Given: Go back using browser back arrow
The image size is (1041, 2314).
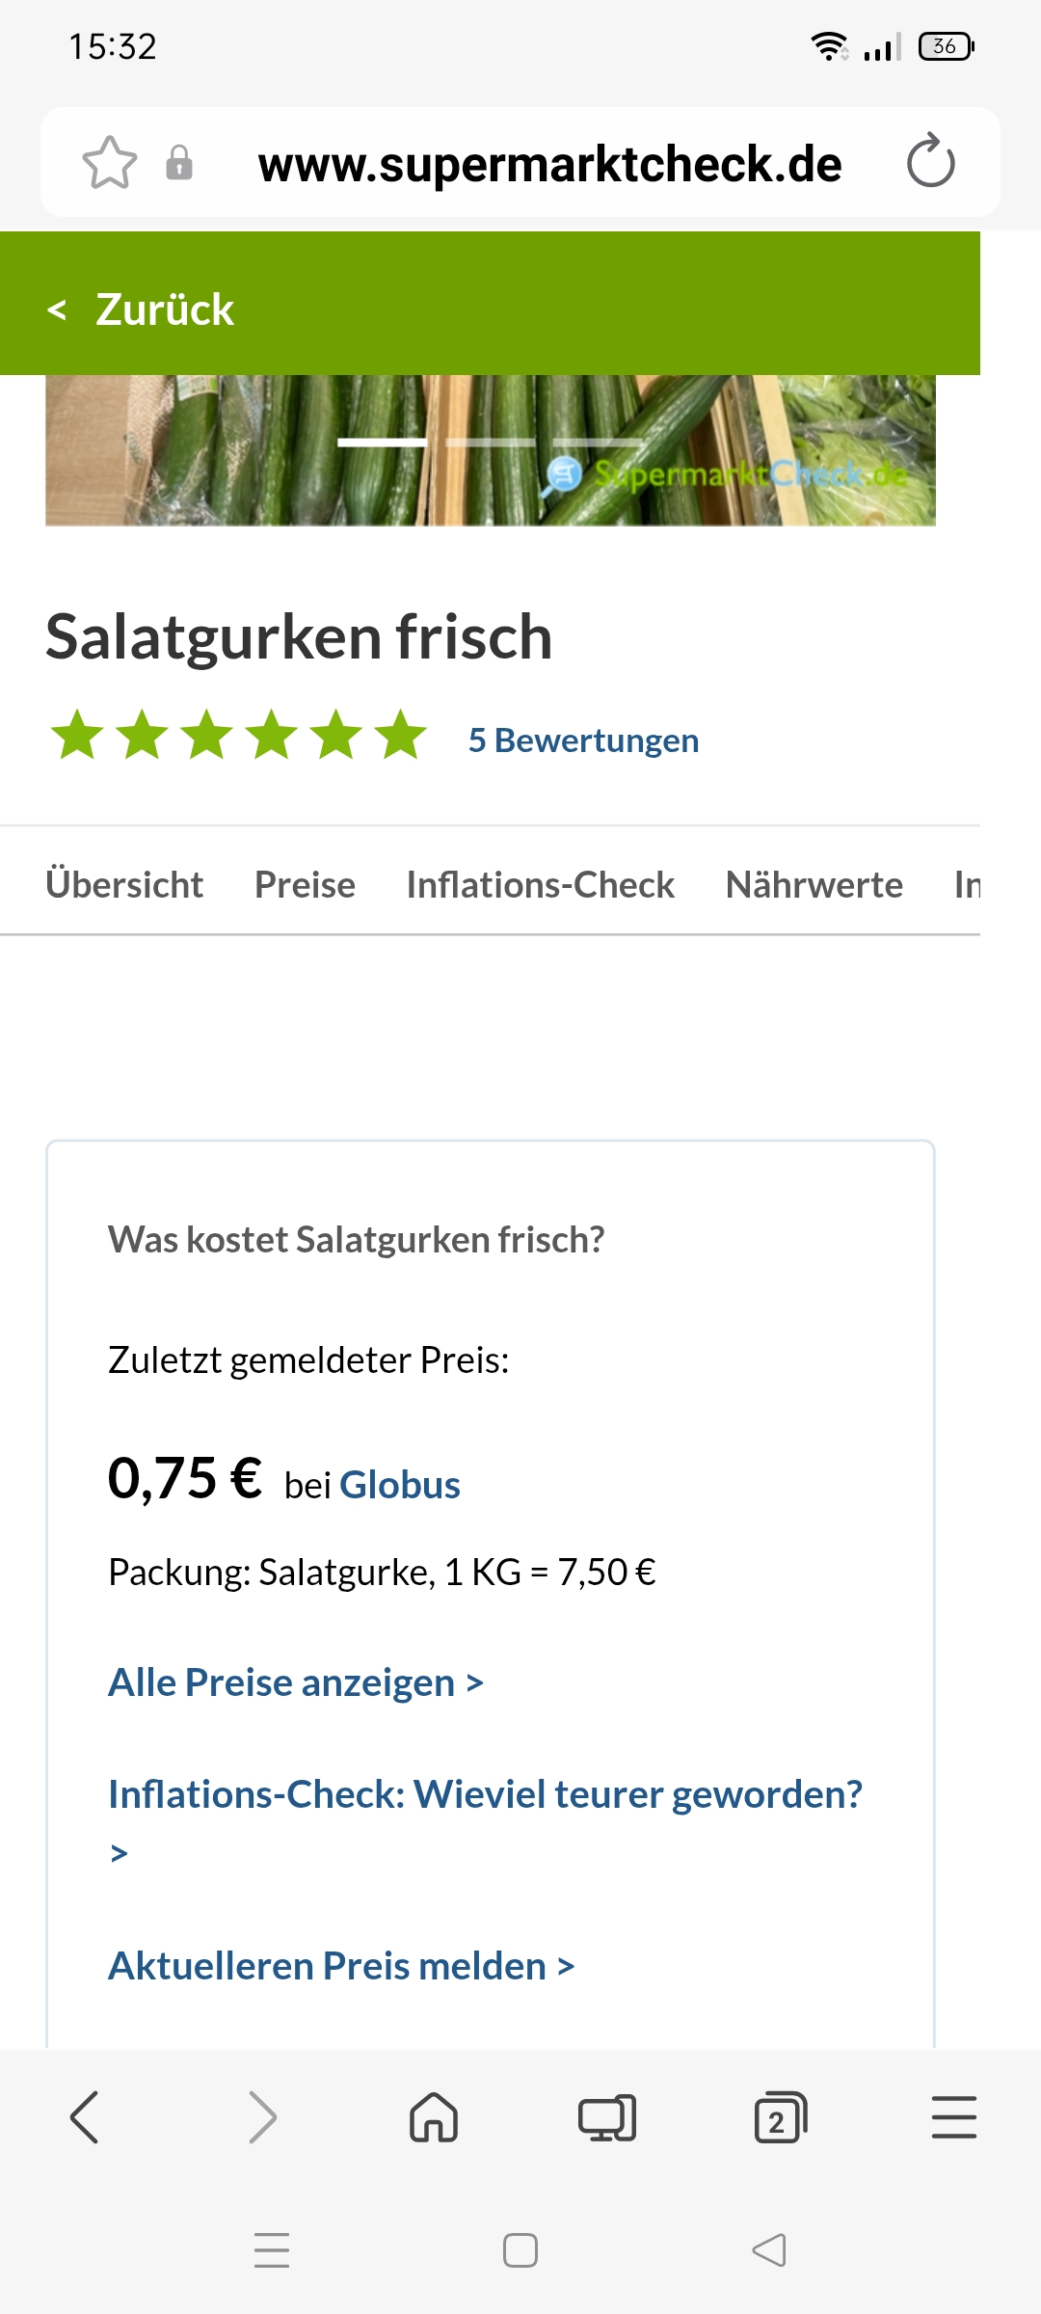Looking at the screenshot, I should point(85,2117).
